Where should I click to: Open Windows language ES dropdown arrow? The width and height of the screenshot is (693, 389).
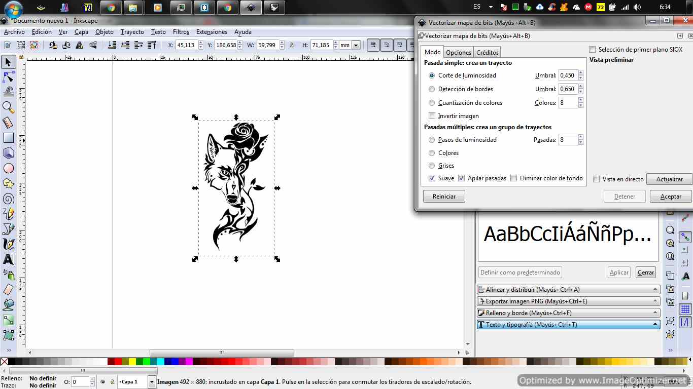491,7
